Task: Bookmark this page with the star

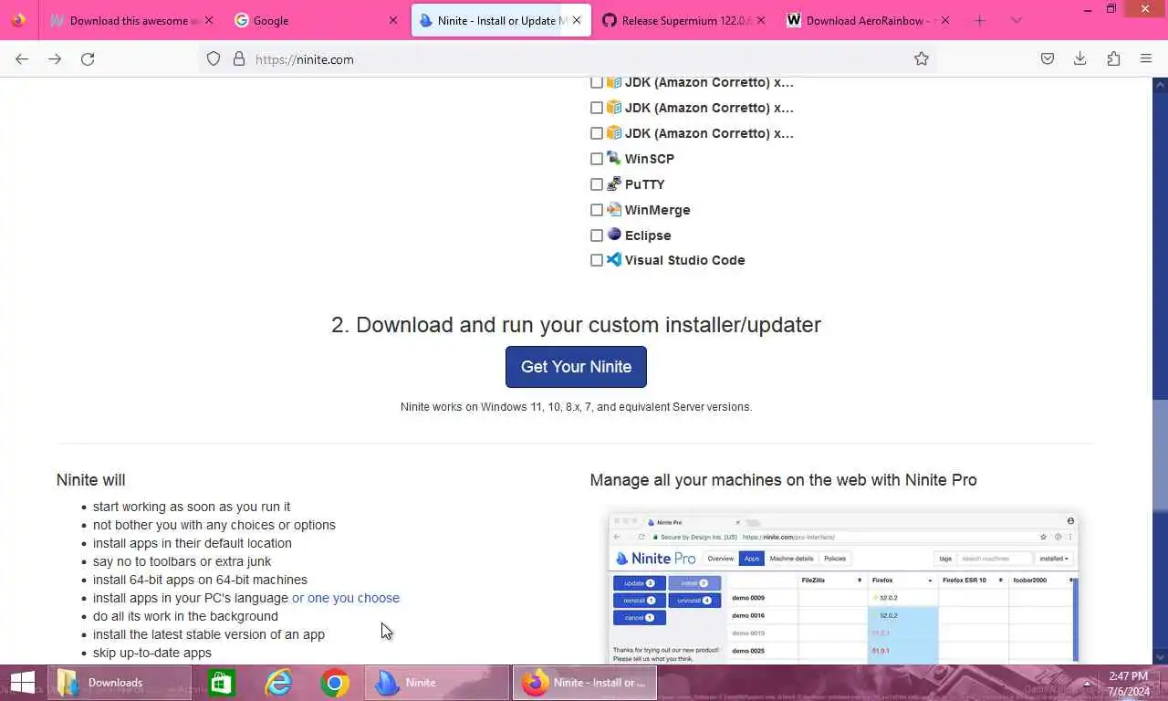Action: (922, 58)
